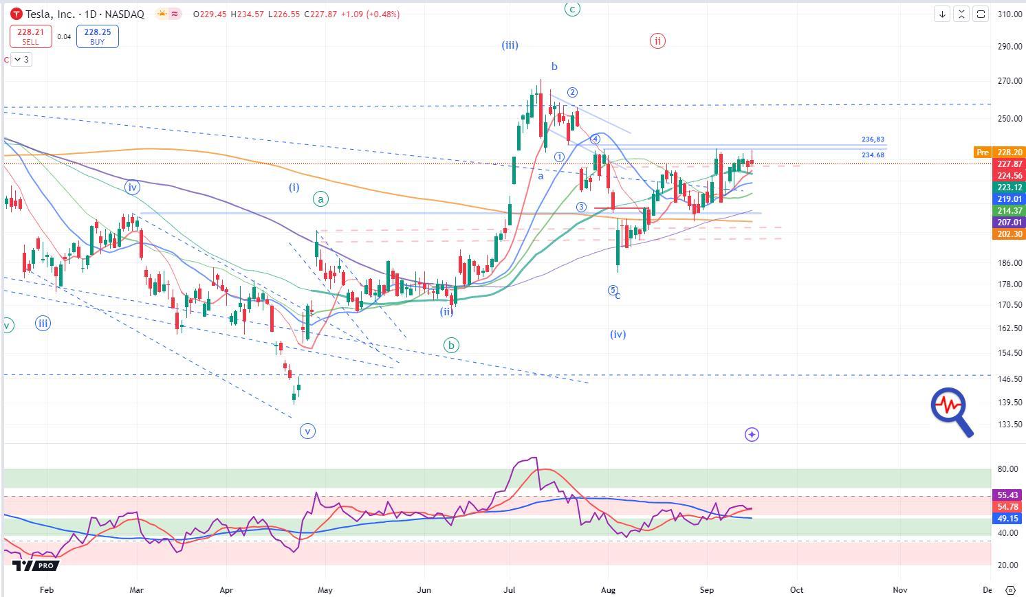1026x597 pixels.
Task: Click the 310.00 price scale label
Action: pyautogui.click(x=1009, y=14)
